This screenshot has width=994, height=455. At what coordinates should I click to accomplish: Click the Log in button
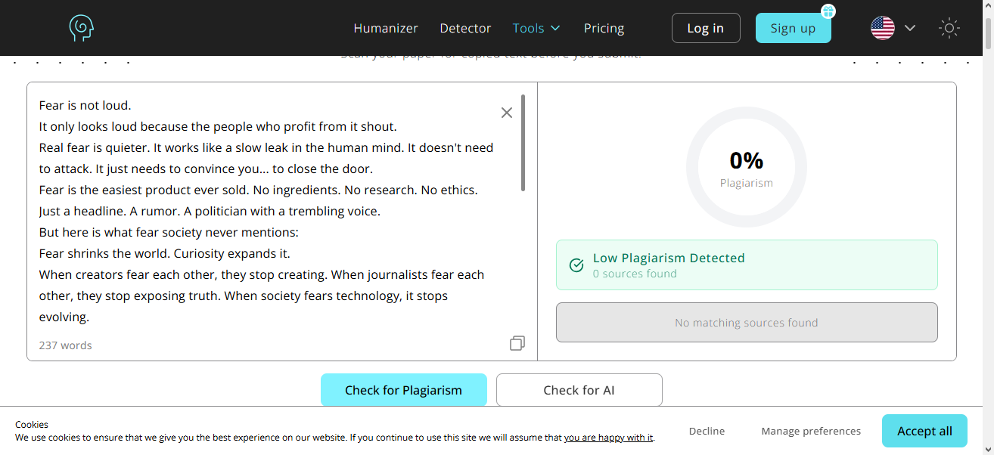706,28
